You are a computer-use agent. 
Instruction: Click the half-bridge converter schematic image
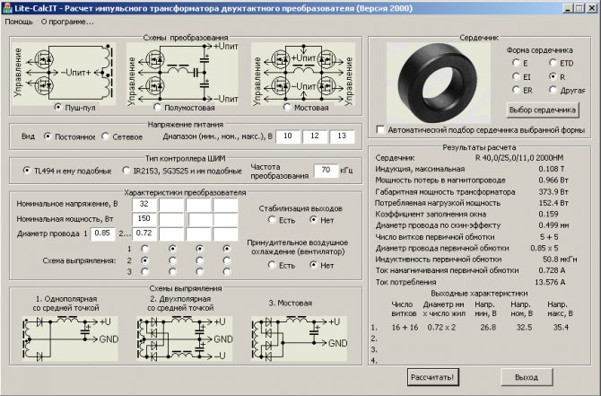click(x=182, y=73)
